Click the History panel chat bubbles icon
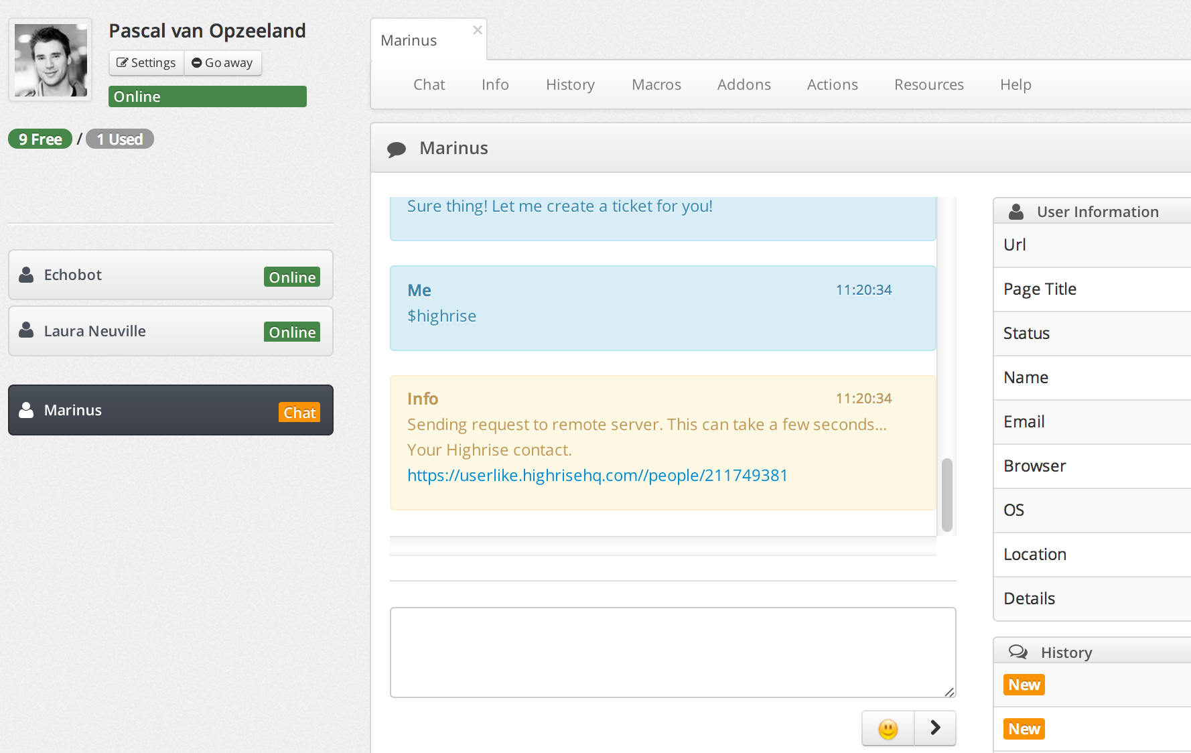The width and height of the screenshot is (1191, 753). coord(1018,652)
